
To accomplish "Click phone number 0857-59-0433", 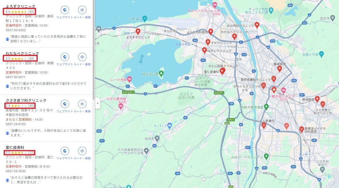I will (x=16, y=30).
